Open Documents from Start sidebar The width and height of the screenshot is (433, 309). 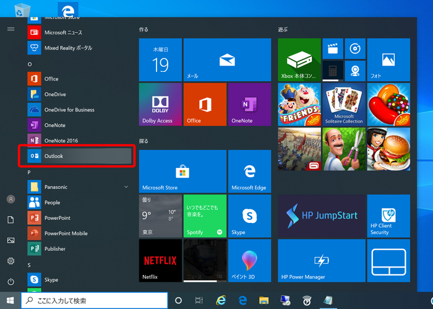pos(11,220)
